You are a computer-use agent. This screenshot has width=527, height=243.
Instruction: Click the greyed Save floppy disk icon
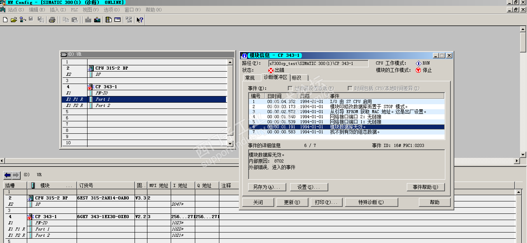31,19
